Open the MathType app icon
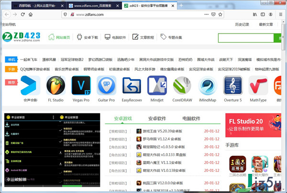 coord(258,85)
